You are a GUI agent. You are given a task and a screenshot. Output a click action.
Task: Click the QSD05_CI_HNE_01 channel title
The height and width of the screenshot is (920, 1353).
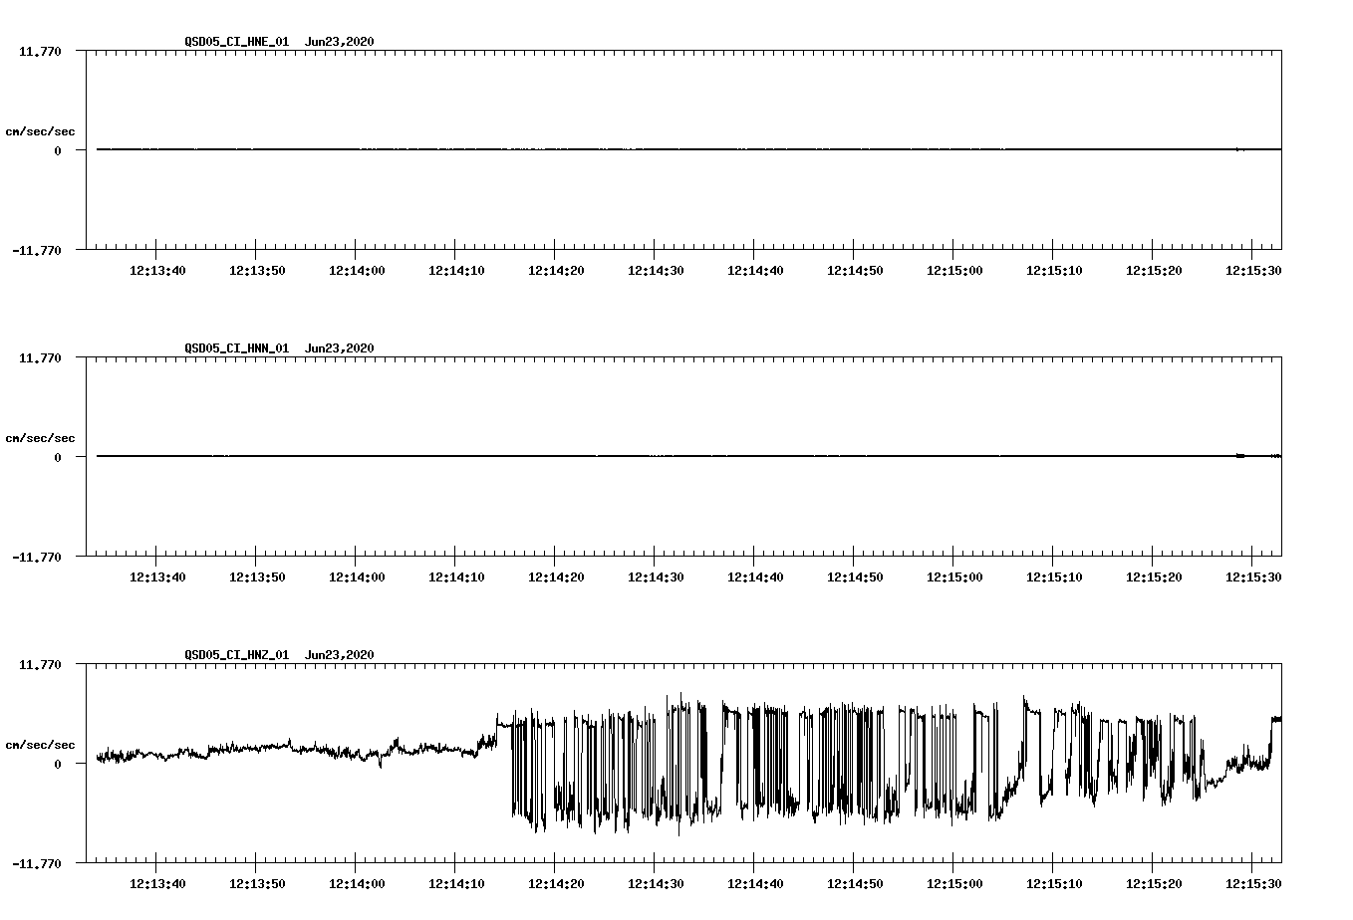237,42
